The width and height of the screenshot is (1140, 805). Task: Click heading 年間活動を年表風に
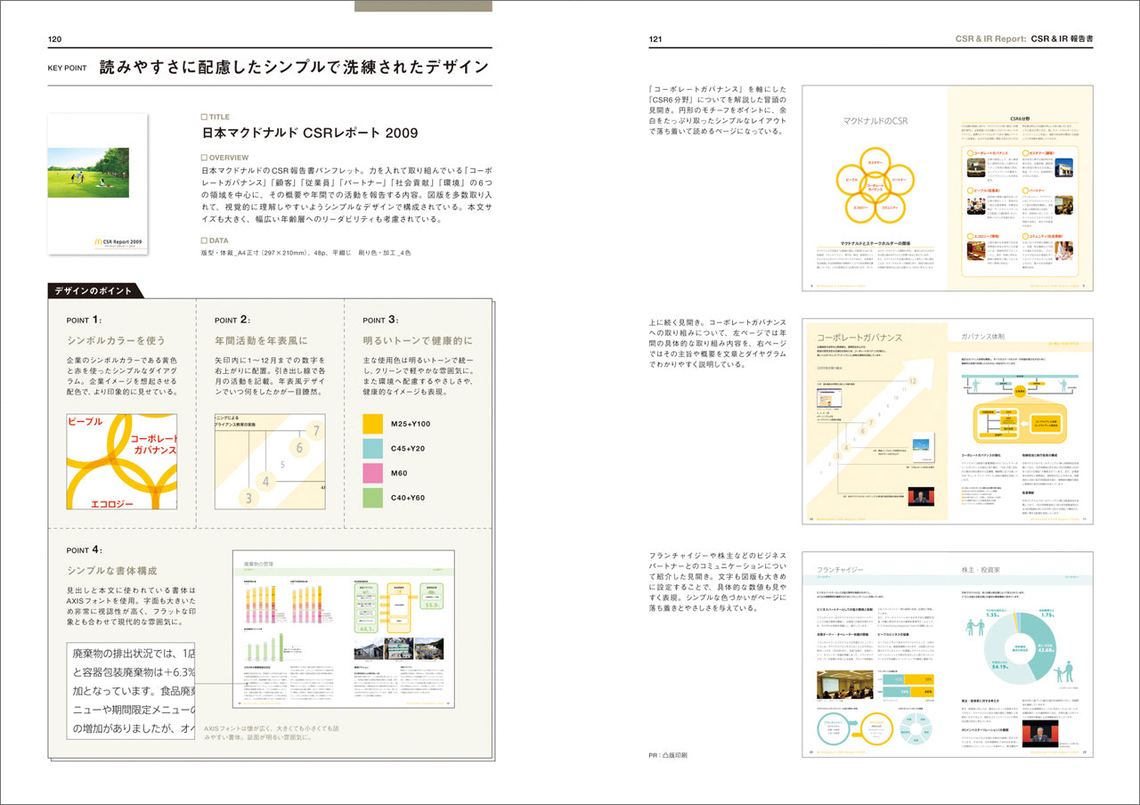coord(261,341)
